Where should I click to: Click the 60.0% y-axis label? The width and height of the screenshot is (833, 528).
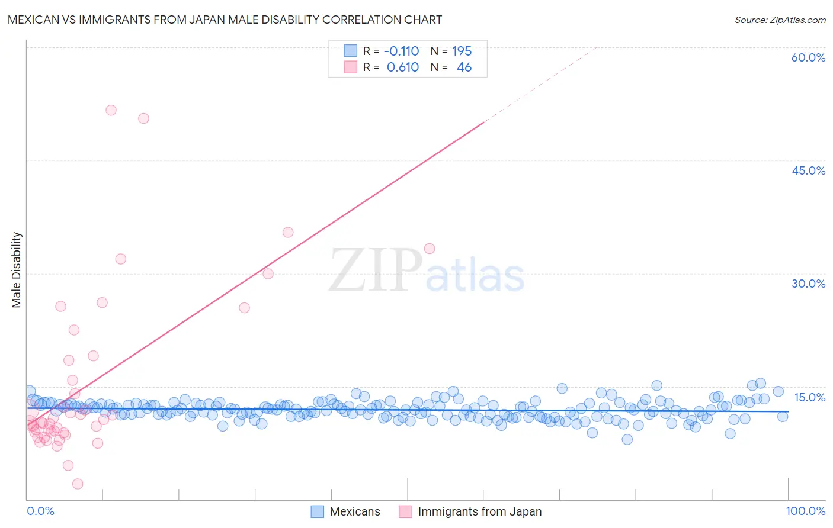(x=808, y=57)
